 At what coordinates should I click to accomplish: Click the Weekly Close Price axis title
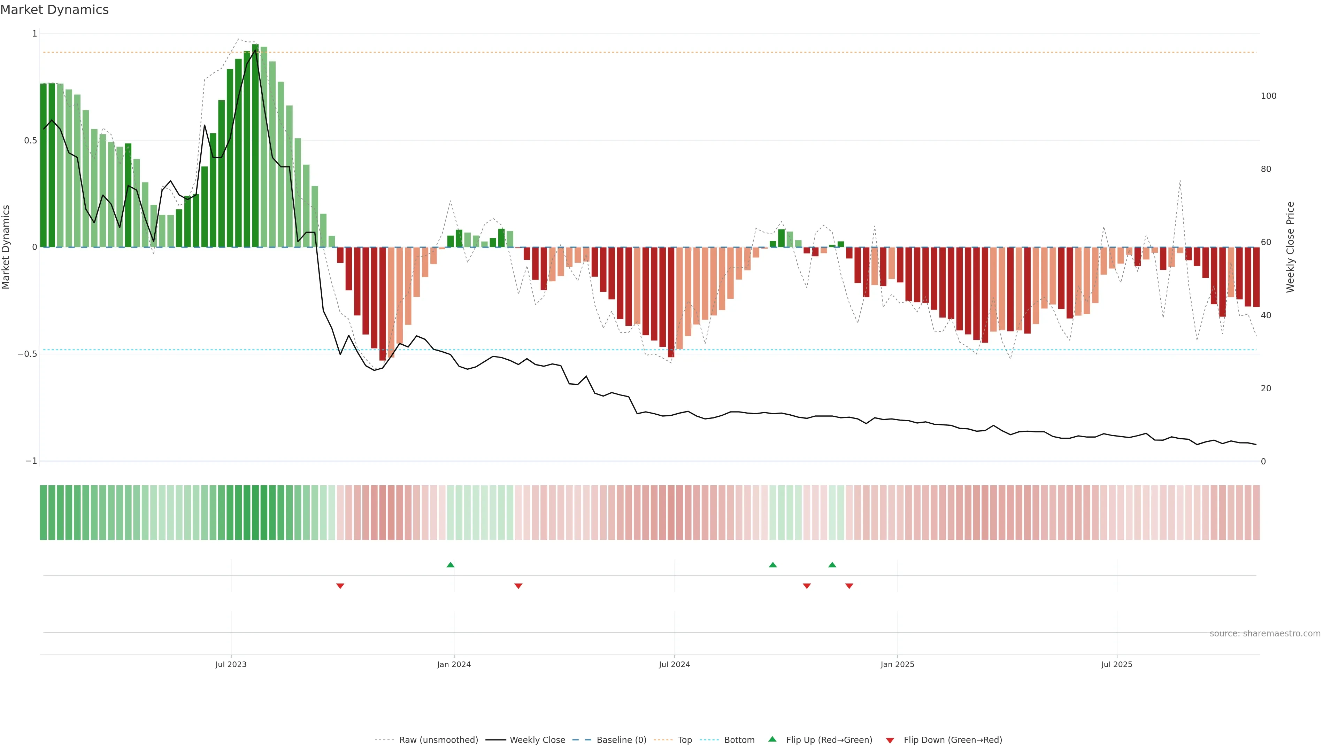(x=1290, y=247)
